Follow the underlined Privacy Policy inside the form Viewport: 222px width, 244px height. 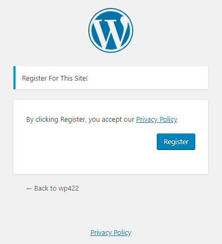(x=157, y=120)
